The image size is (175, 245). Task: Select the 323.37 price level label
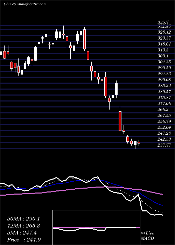click(165, 38)
